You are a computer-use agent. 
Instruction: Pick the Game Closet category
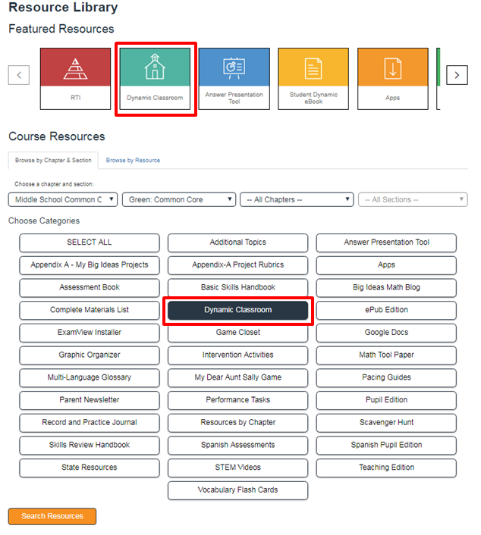click(x=237, y=333)
